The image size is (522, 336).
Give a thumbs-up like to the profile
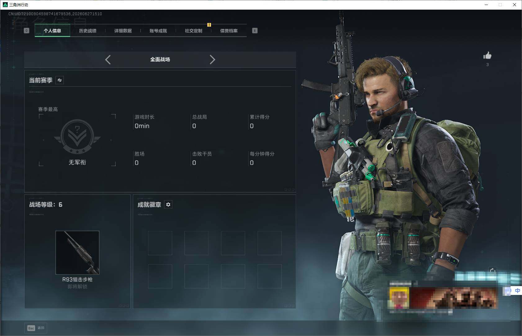tap(487, 56)
